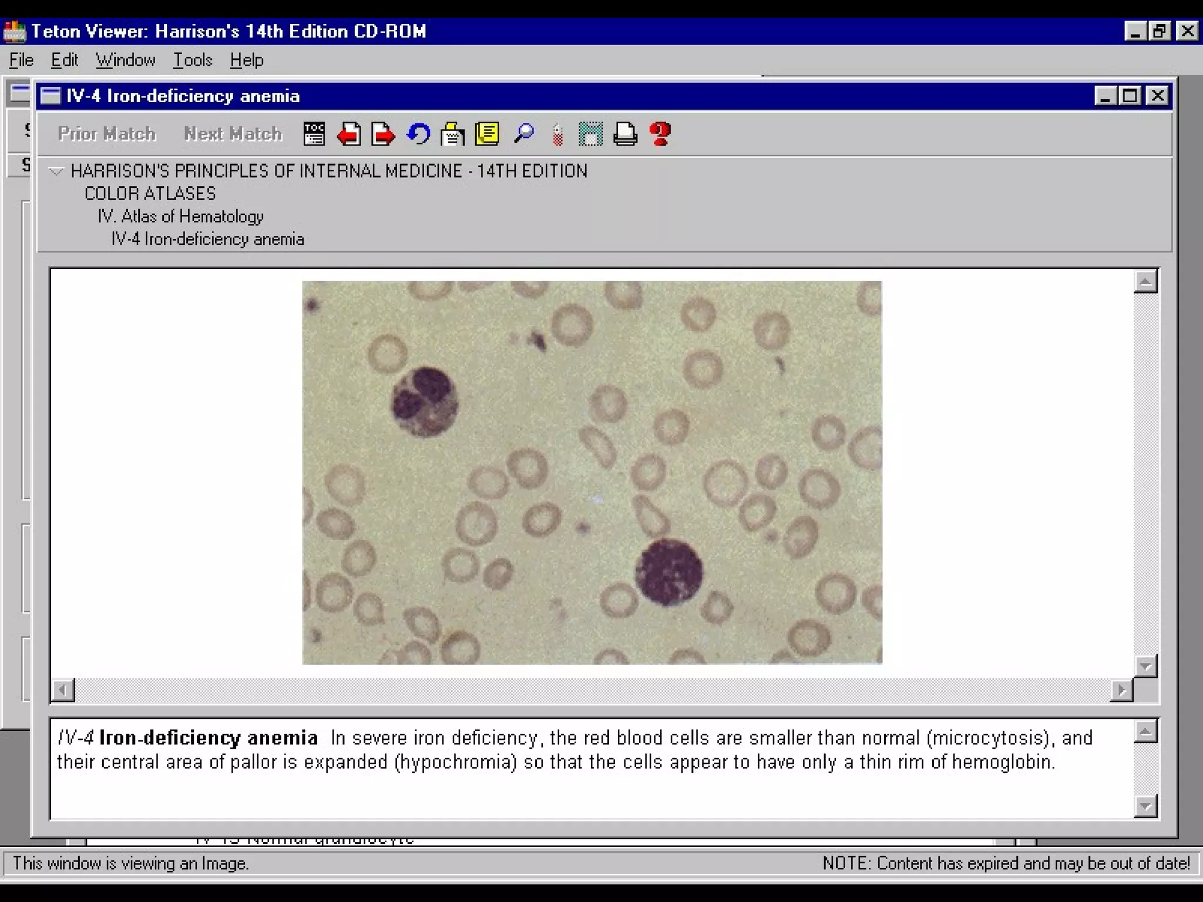Image resolution: width=1203 pixels, height=902 pixels.
Task: Click the Next Match button
Action: coord(233,134)
